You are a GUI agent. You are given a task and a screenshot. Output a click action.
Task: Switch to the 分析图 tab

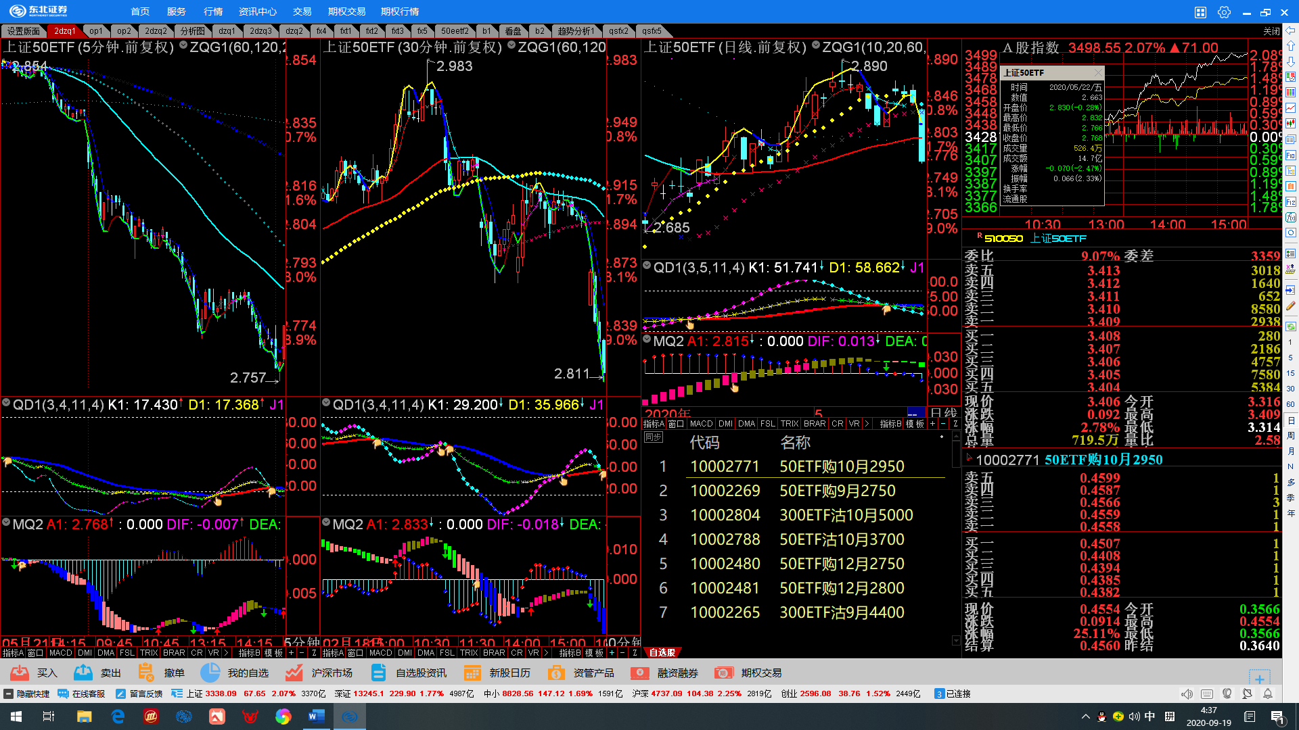(x=192, y=31)
